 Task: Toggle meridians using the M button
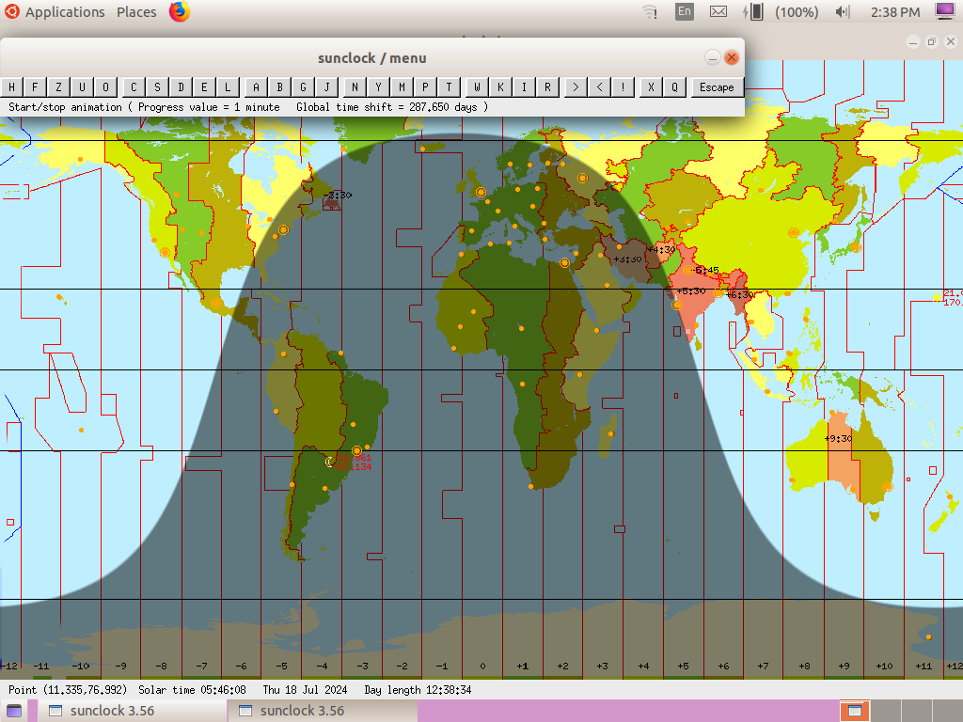(402, 87)
